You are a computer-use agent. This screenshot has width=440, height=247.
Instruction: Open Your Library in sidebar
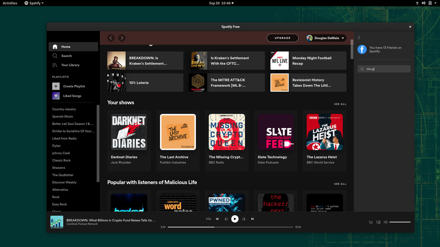pyautogui.click(x=55, y=65)
